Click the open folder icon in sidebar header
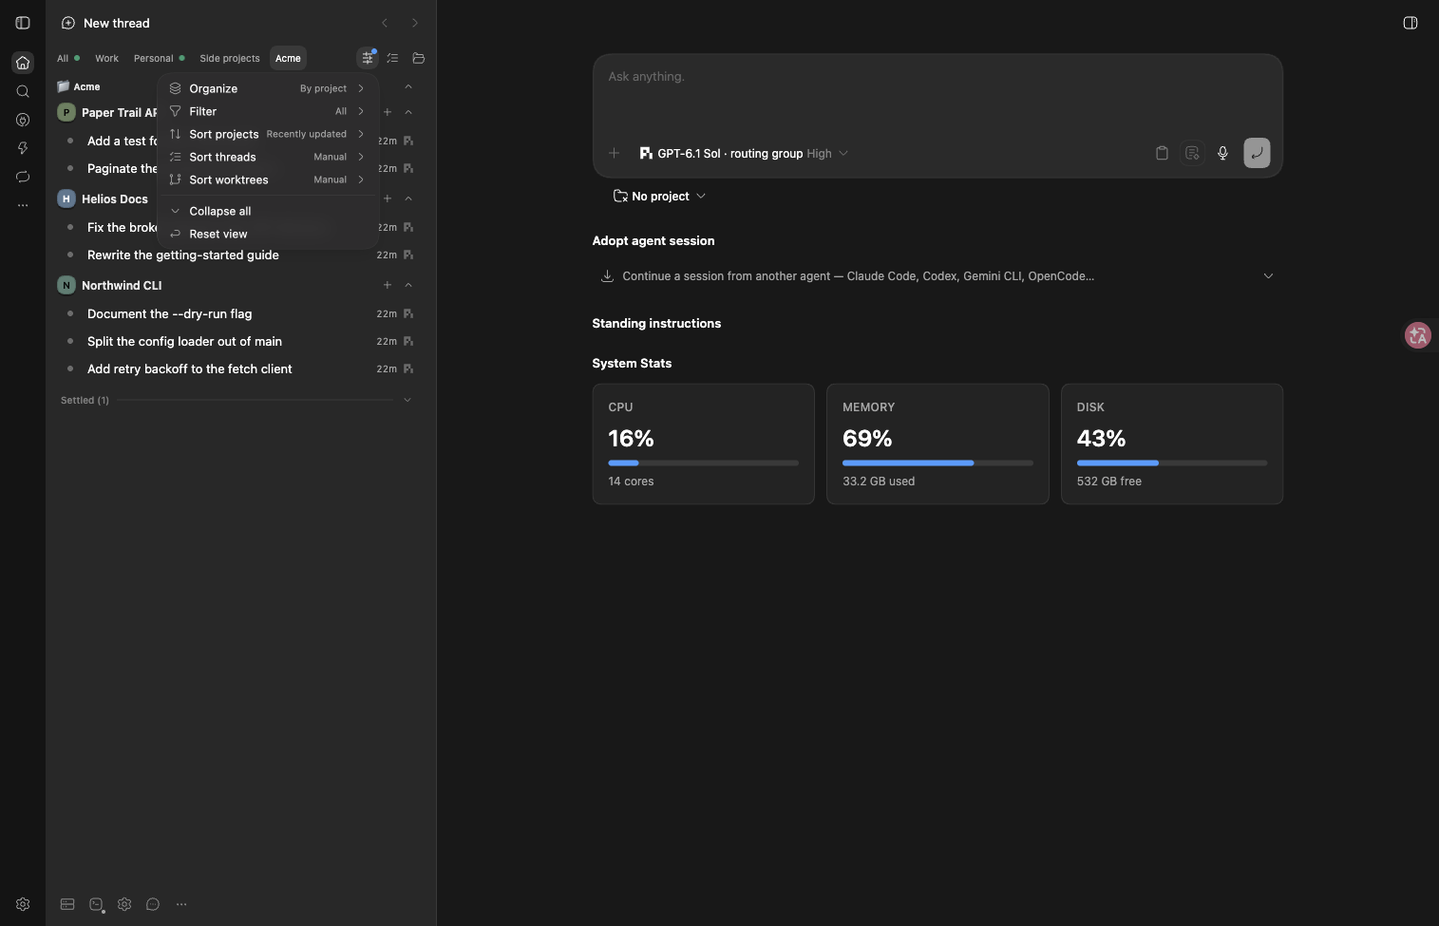Screen dimensions: 1439x926 (418, 58)
